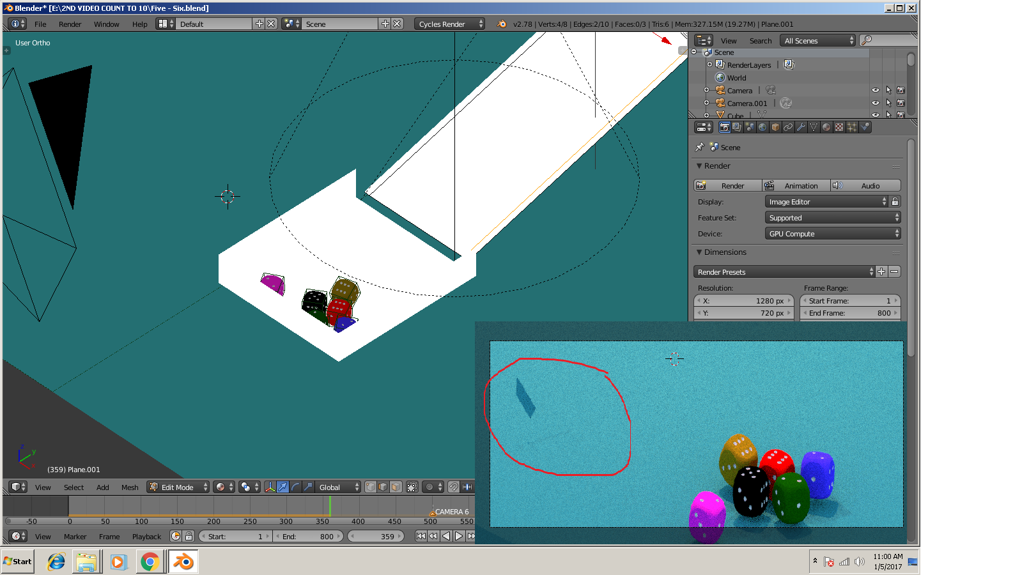The height and width of the screenshot is (575, 1029).
Task: Open the All Scenes outliner filter
Action: [817, 40]
